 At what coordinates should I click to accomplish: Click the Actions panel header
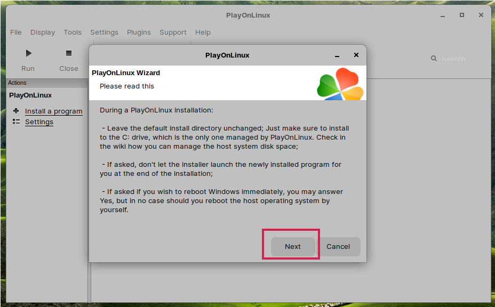[47, 83]
